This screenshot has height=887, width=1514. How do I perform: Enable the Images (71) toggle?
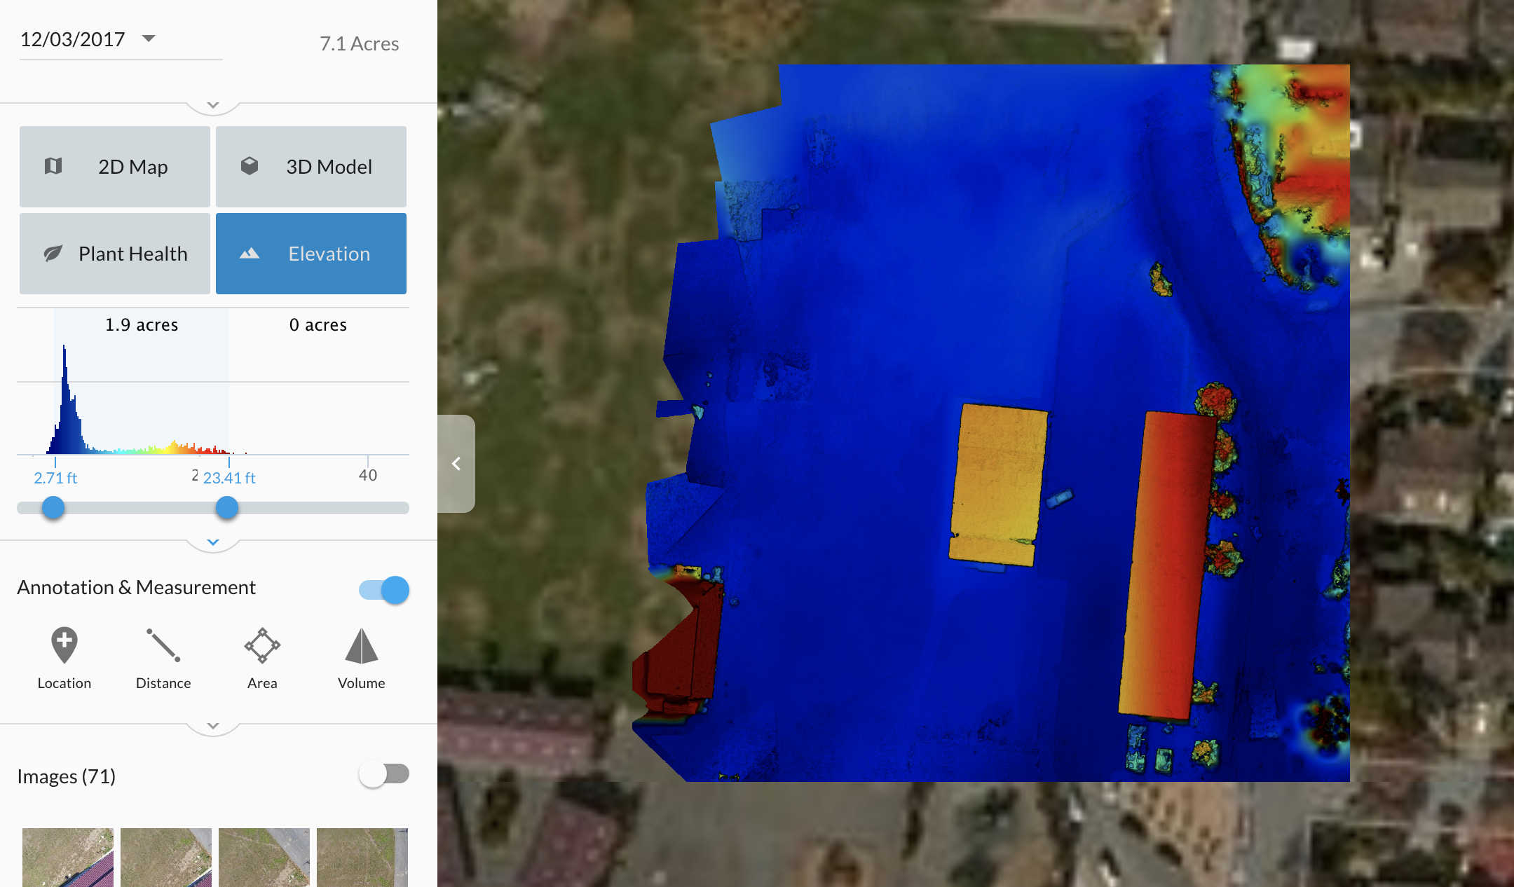pyautogui.click(x=384, y=774)
